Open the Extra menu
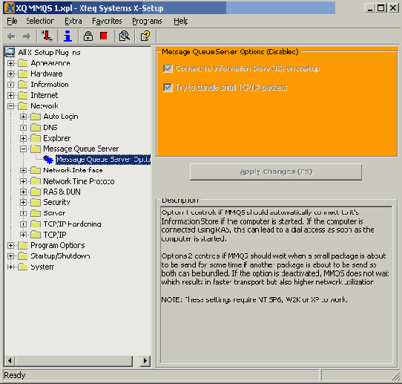Screen dimensions: 402x384 click(73, 21)
